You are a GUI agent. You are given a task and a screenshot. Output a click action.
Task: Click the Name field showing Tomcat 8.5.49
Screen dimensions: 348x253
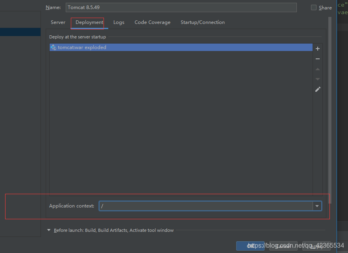point(181,7)
